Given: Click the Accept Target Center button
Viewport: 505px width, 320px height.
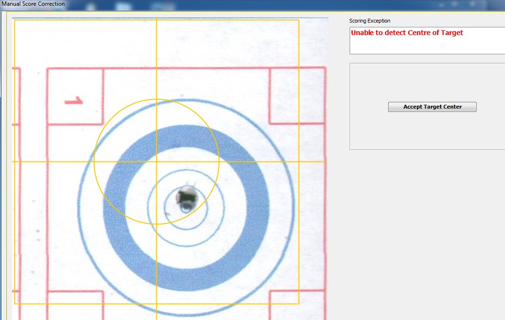Looking at the screenshot, I should [x=432, y=107].
